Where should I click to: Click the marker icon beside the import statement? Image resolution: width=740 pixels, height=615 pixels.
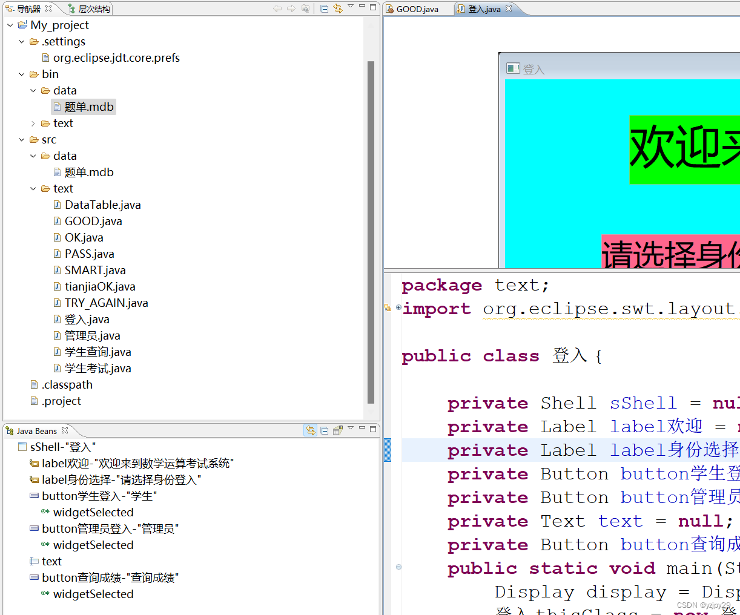(388, 307)
